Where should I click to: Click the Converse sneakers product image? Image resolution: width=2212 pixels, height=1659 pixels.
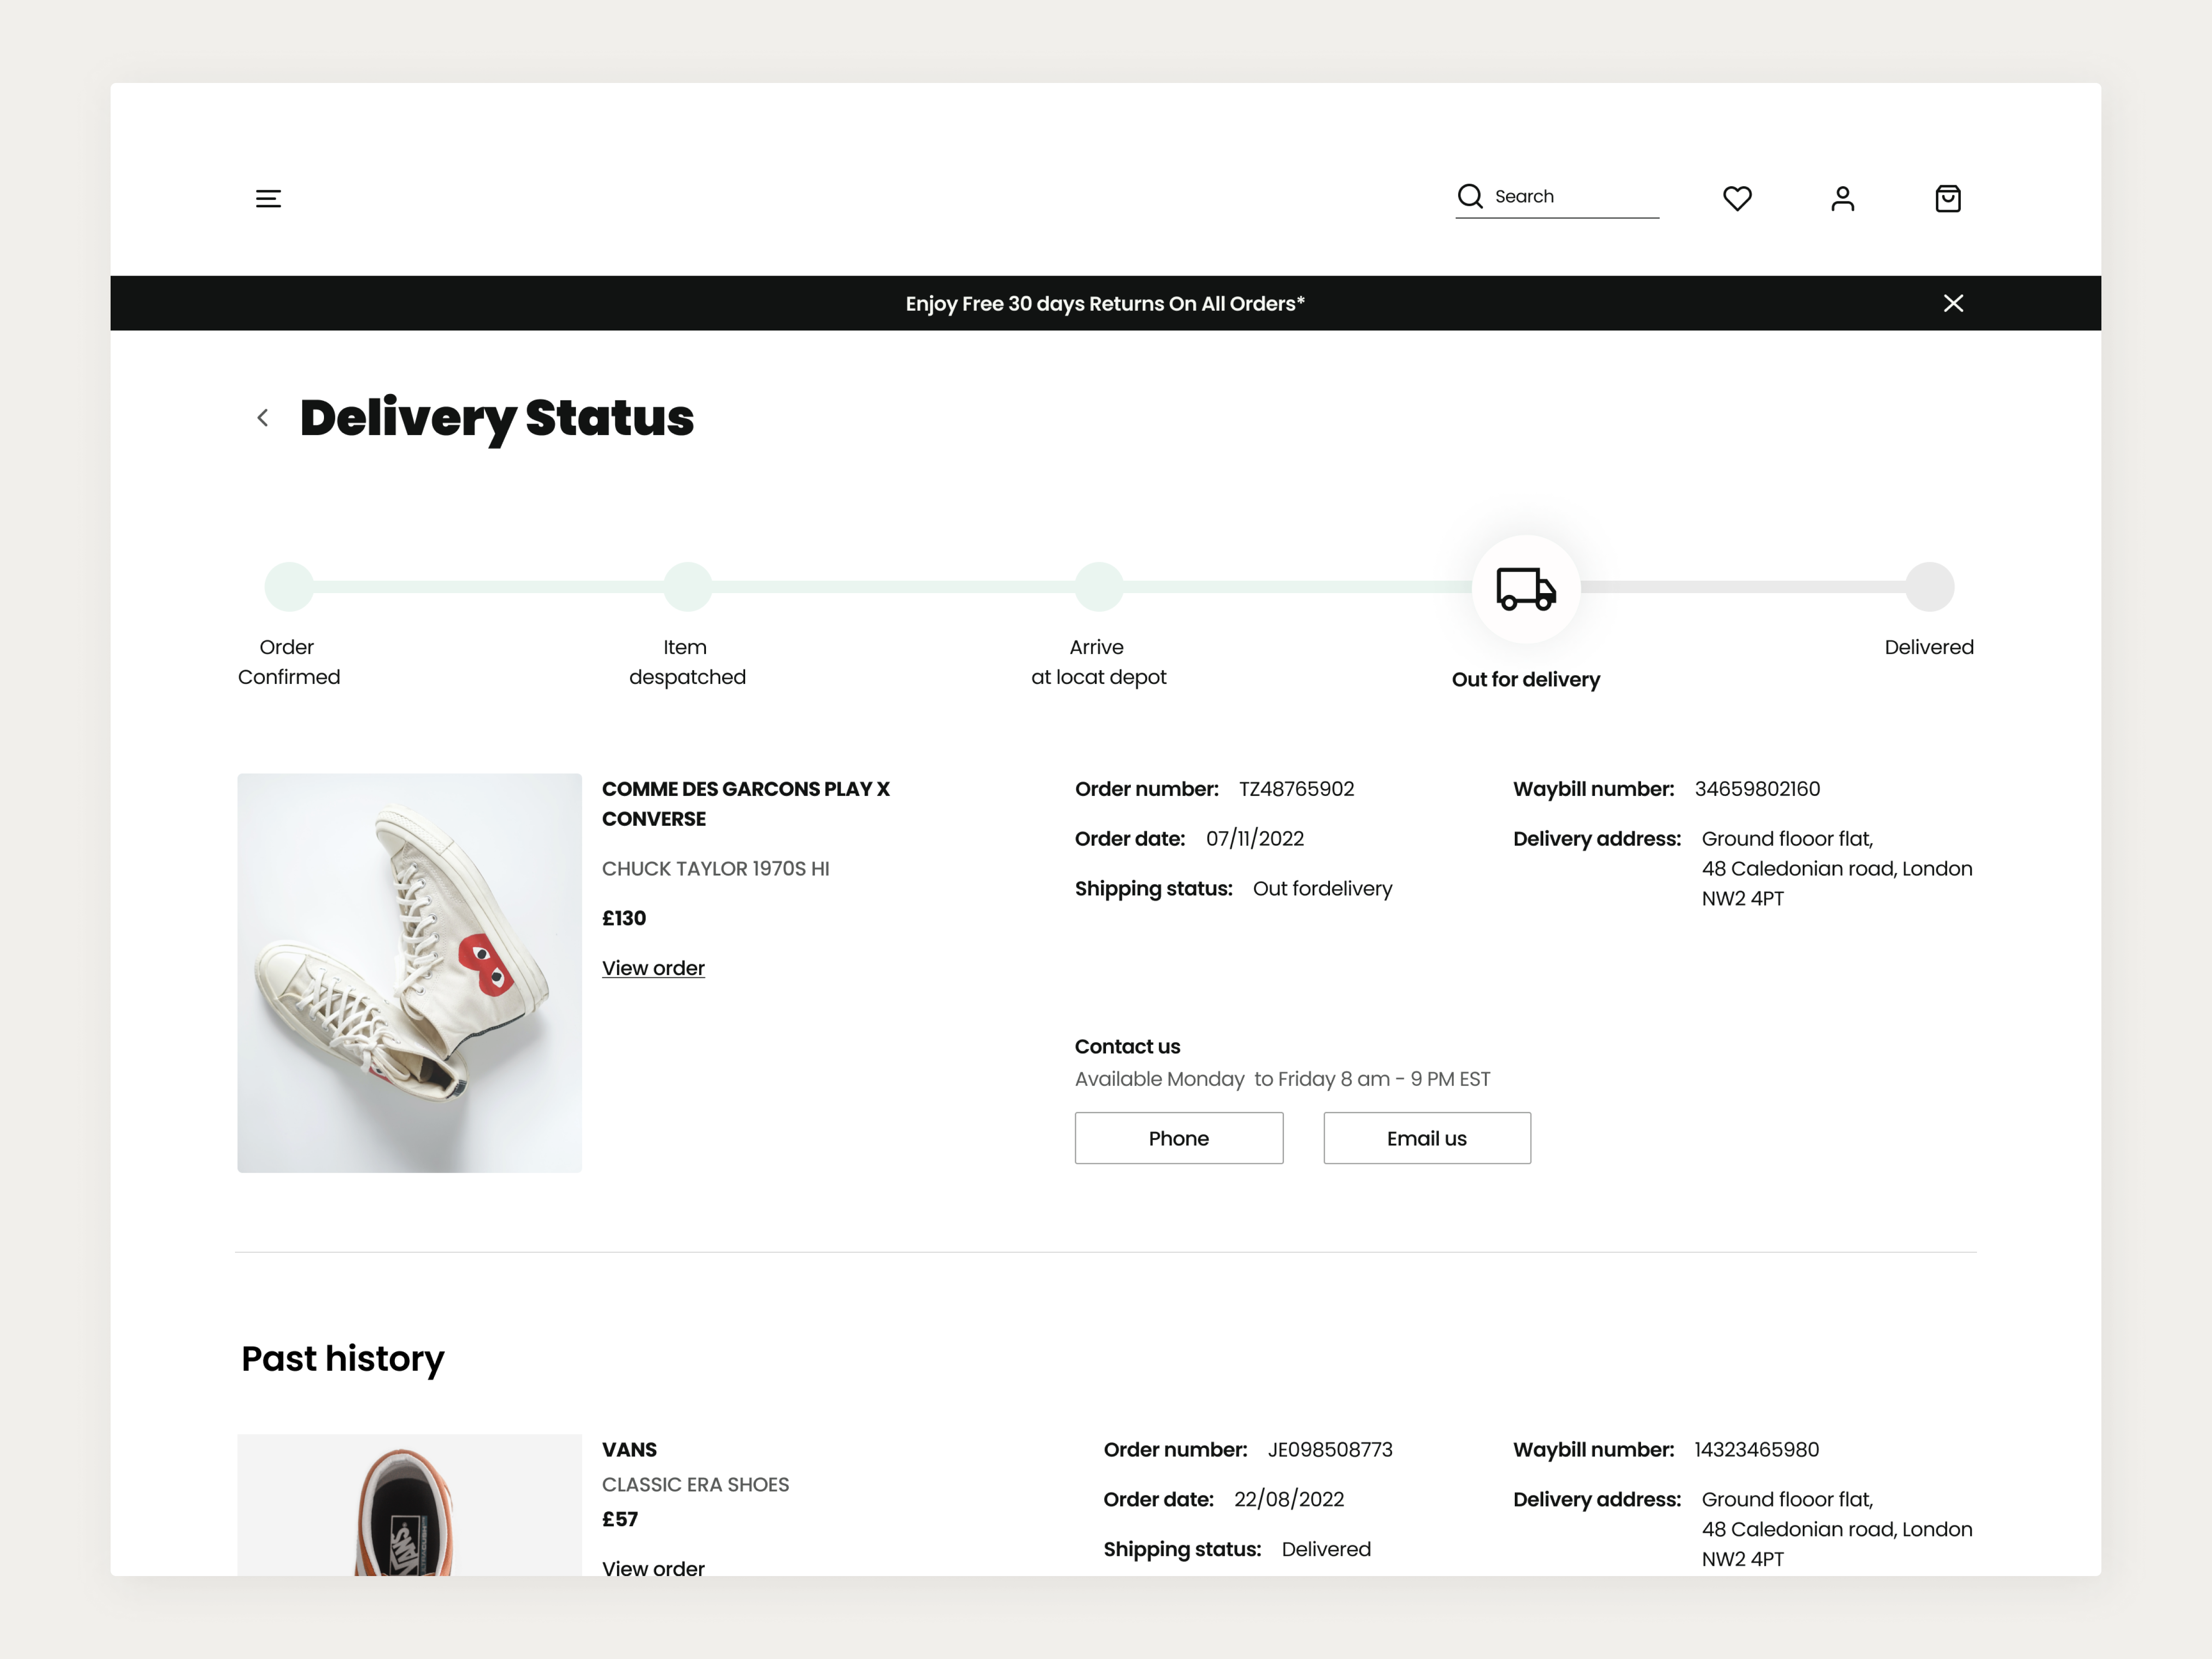click(x=409, y=972)
